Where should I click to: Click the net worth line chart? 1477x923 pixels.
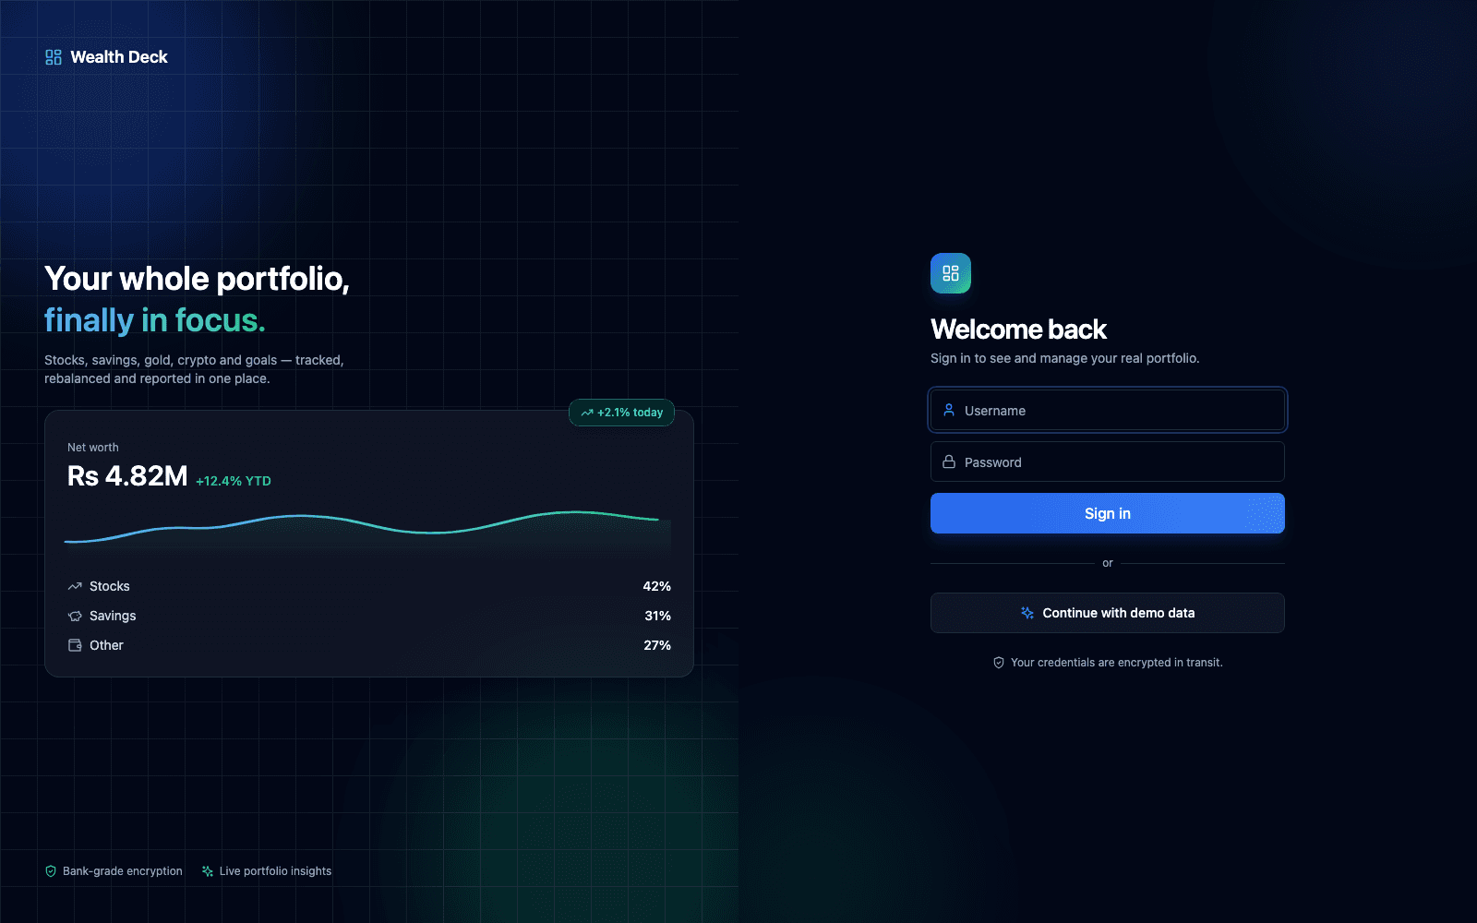click(x=367, y=531)
